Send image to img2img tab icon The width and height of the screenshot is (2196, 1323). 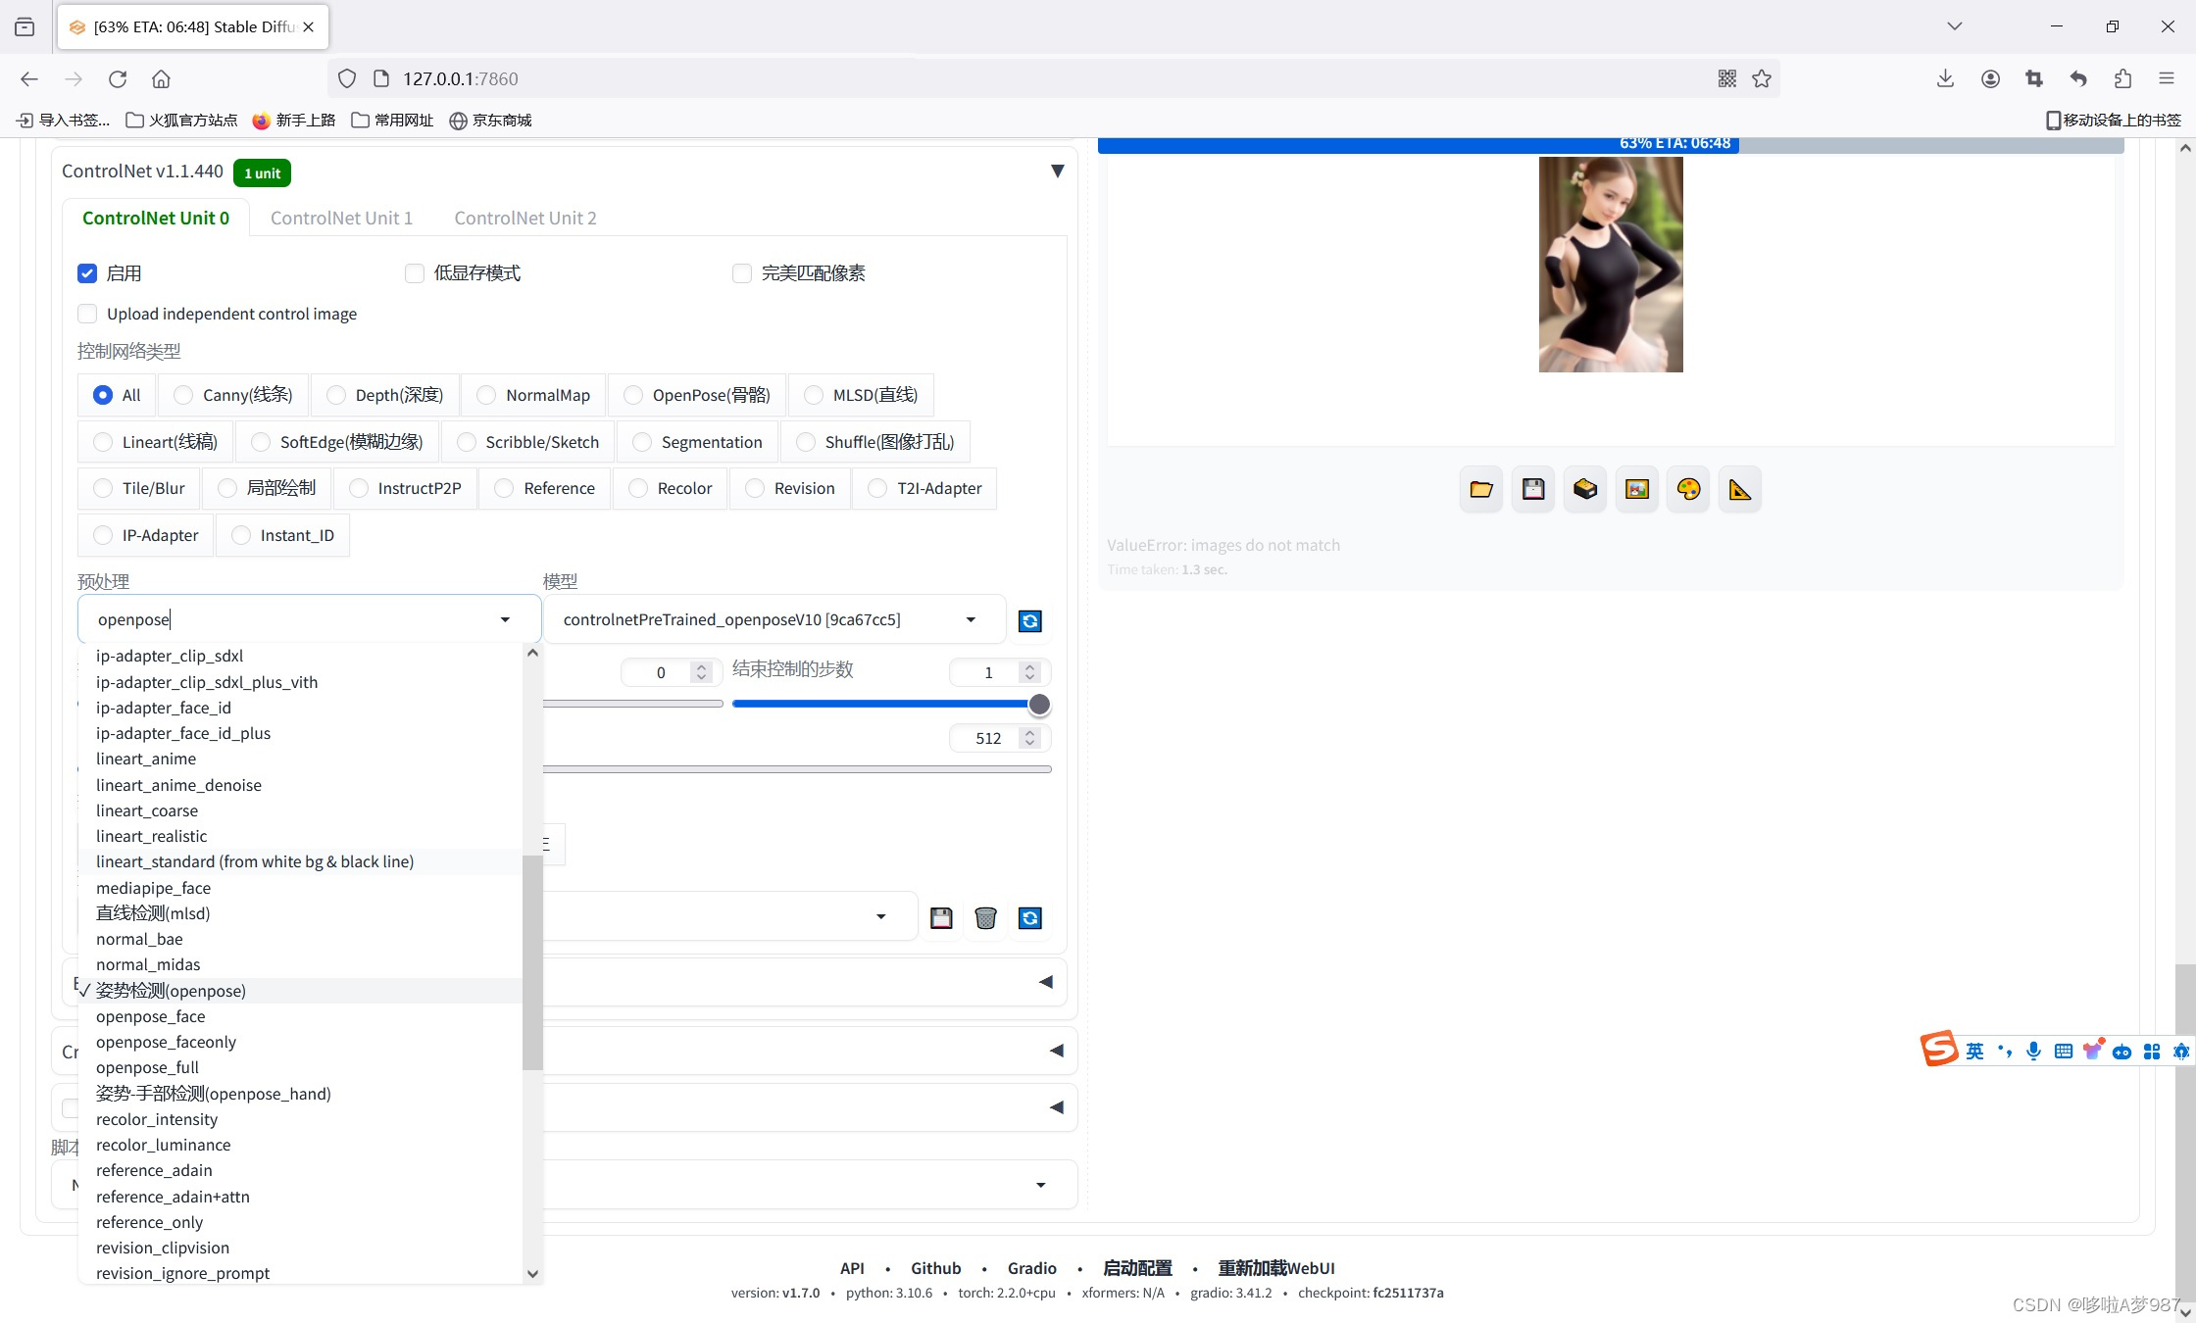click(1637, 489)
